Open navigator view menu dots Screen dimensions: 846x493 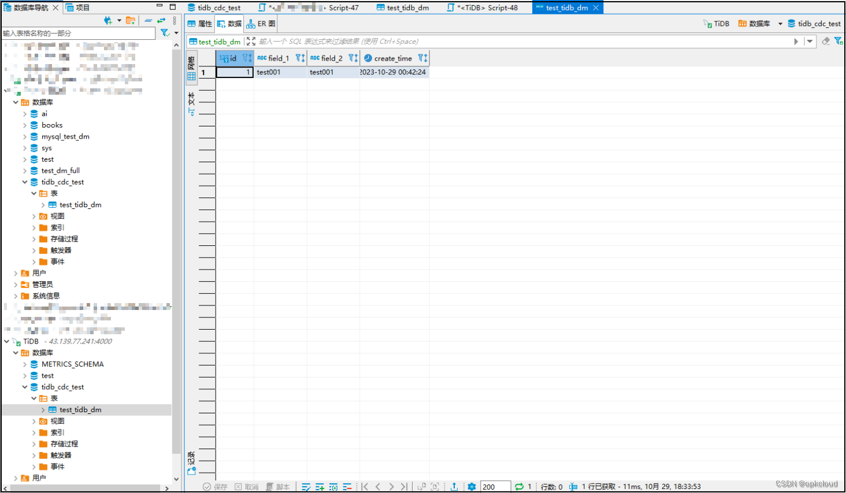coord(175,20)
